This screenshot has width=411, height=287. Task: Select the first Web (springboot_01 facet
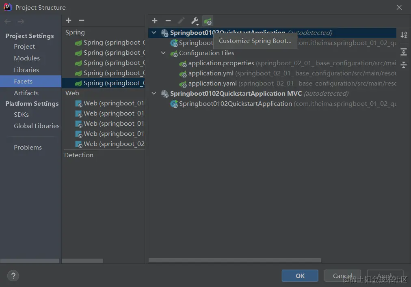coord(103,103)
